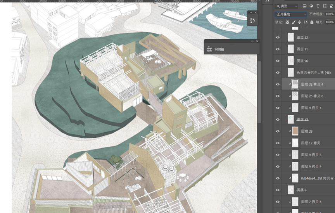Collapse the History mini panel via double-arrow
Screen dimensions: 335x213
250,13
